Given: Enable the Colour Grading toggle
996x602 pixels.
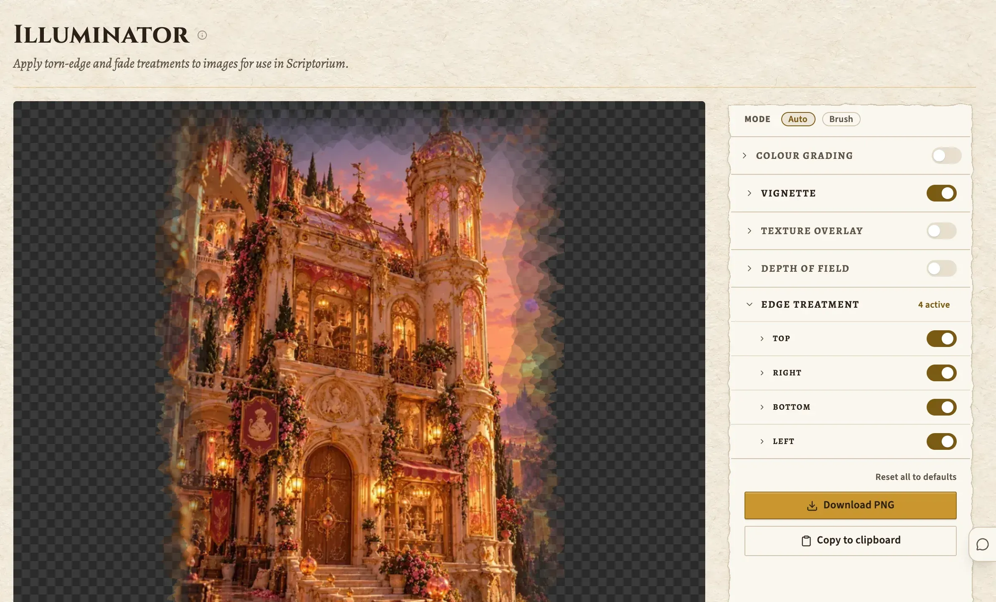Looking at the screenshot, I should (x=946, y=156).
